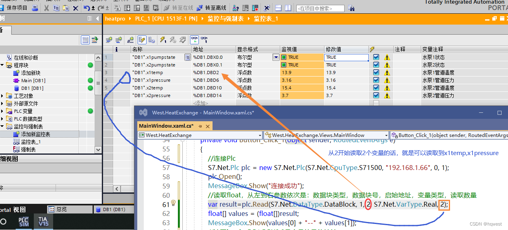Viewport: 508px width, 230px height.
Task: Expand the PLC 数据类型 tree node
Action: tap(3, 119)
